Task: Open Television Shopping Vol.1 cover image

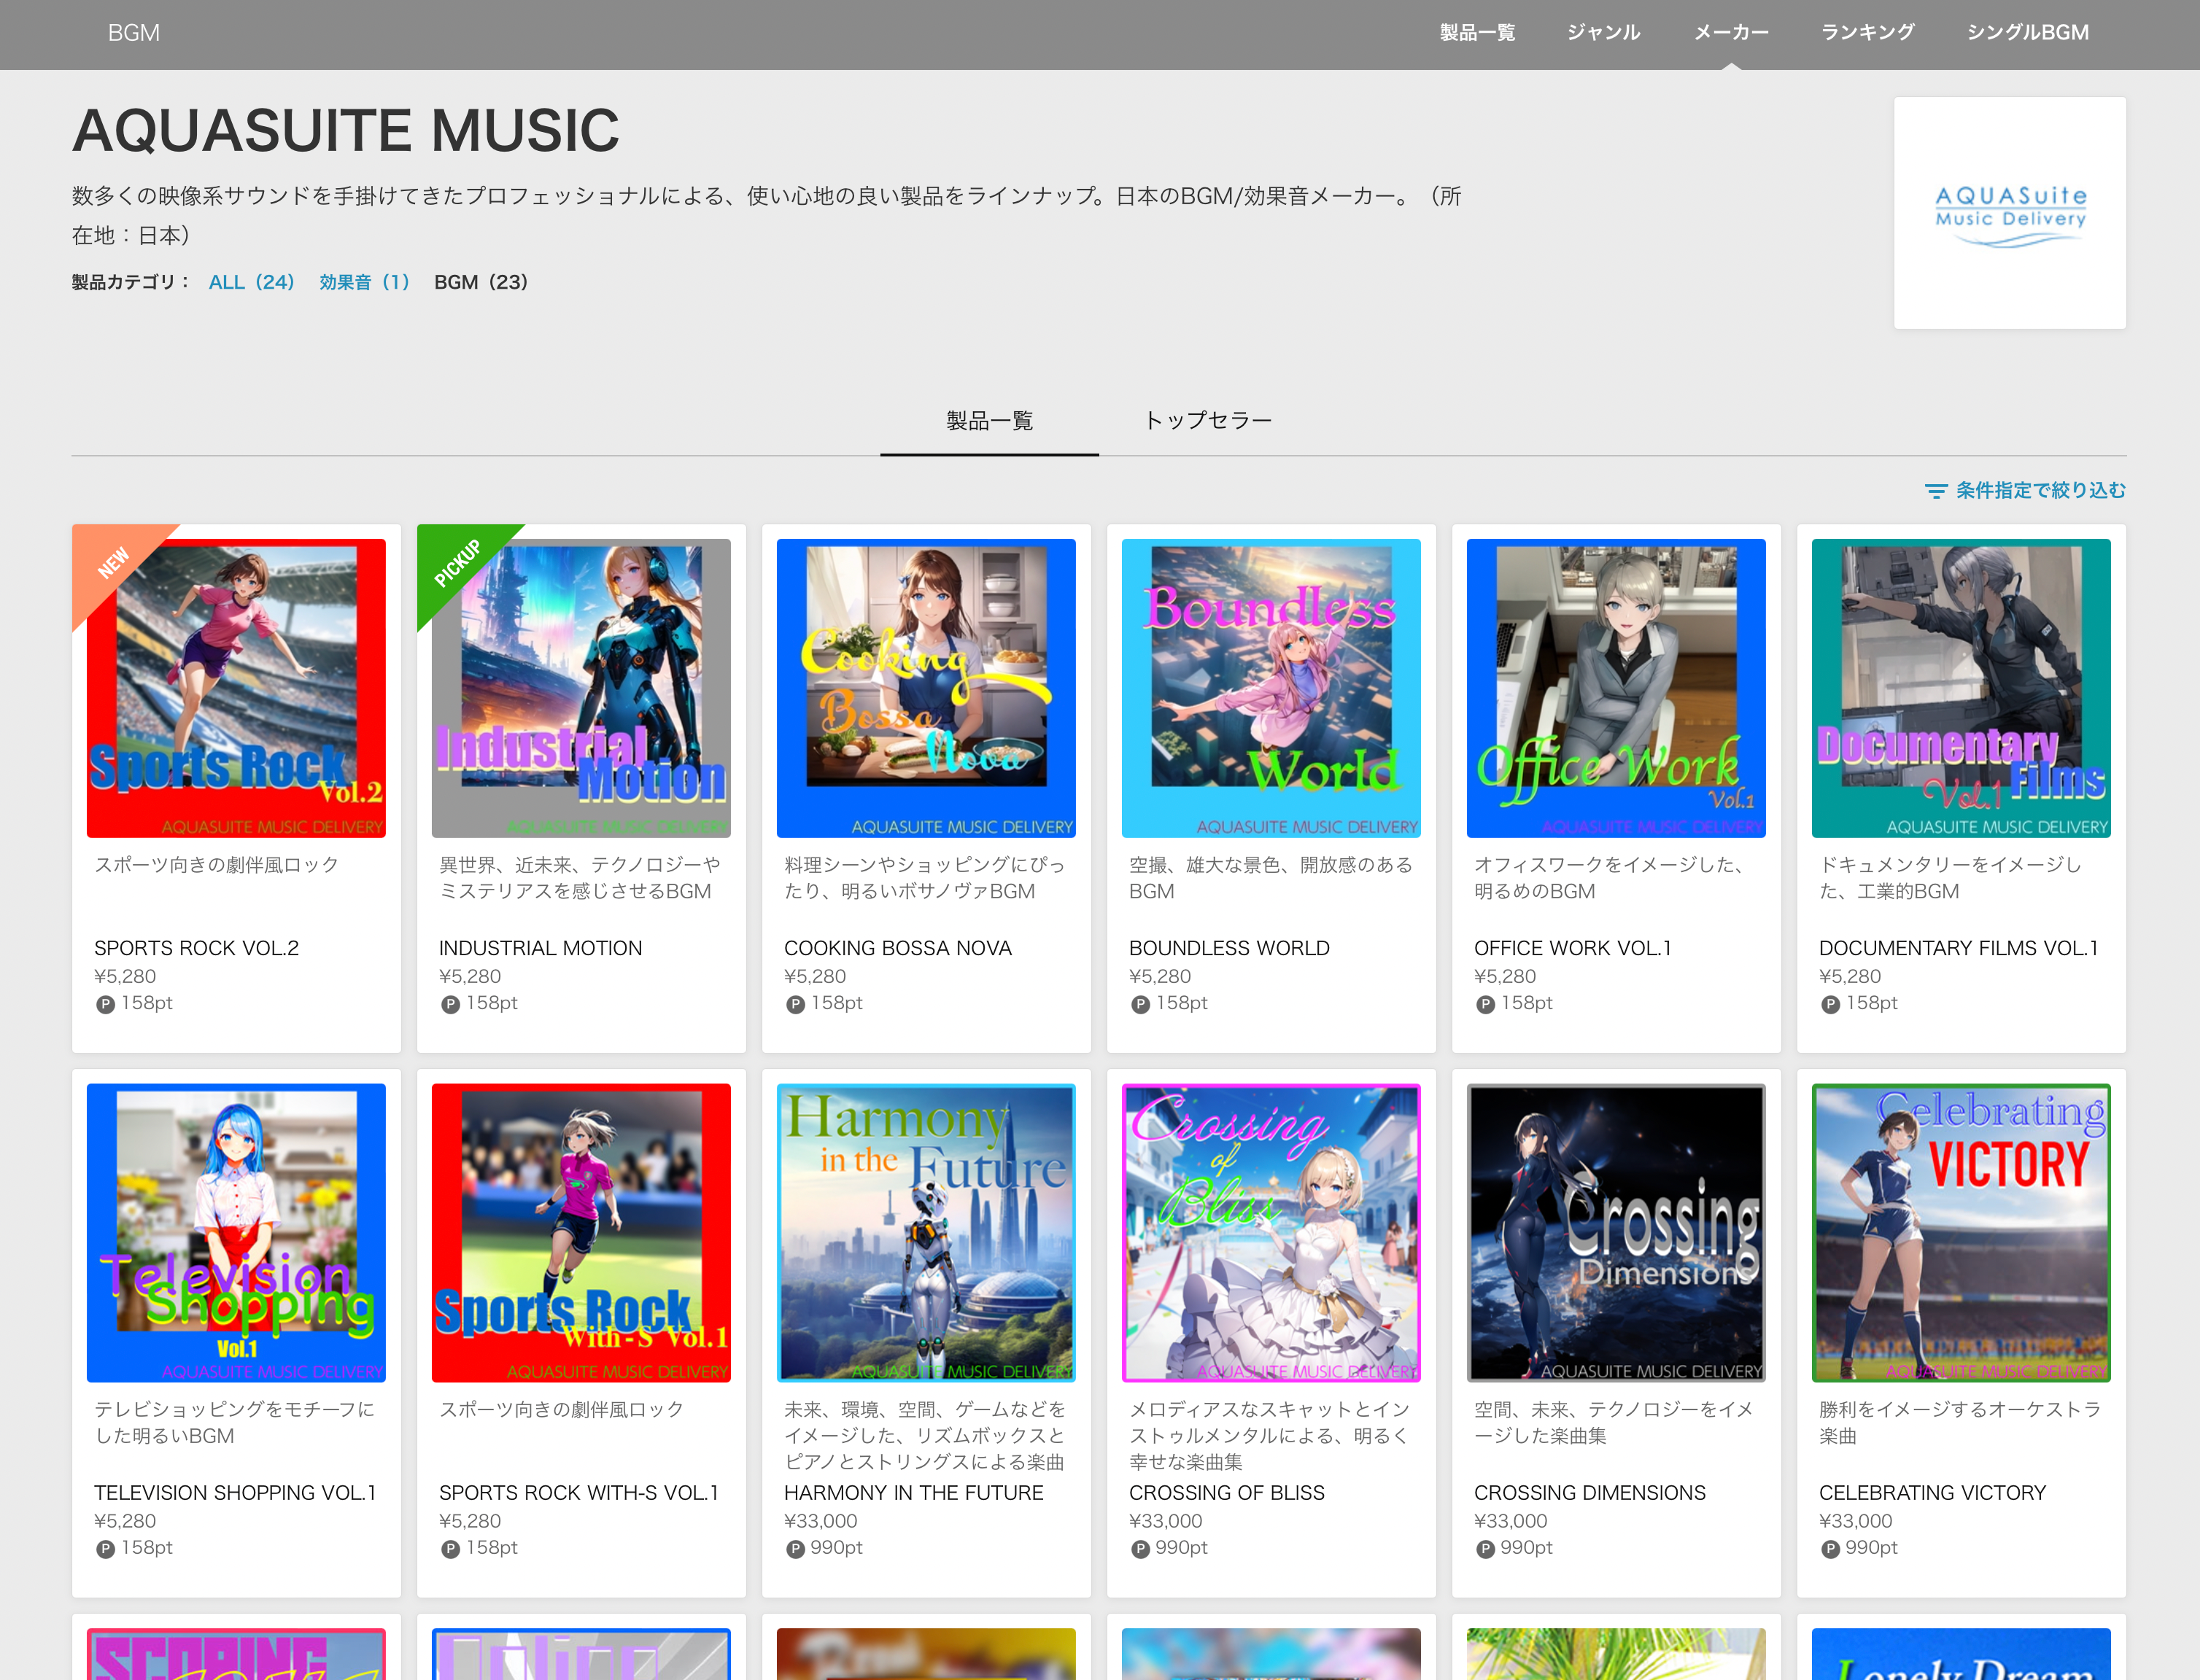Action: click(x=236, y=1233)
